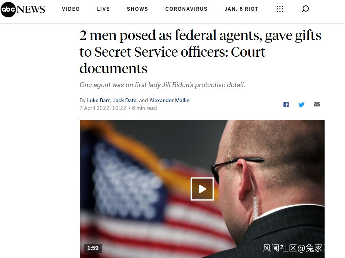This screenshot has width=345, height=258.
Task: Click the 1:59 video duration badge
Action: [93, 248]
